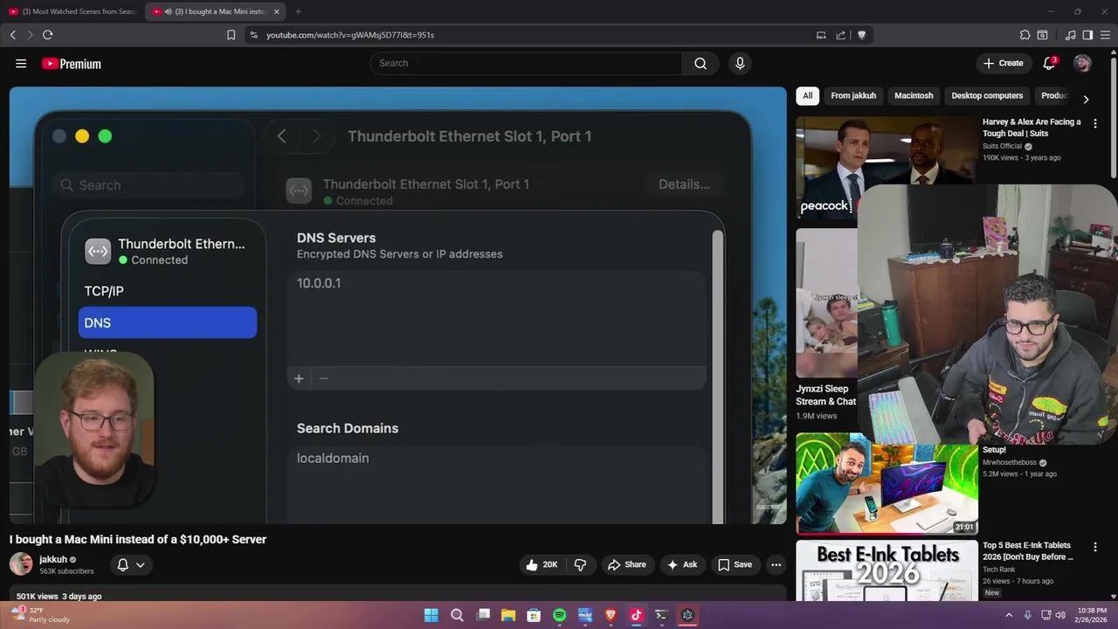Open browser extensions puzzle icon
The image size is (1118, 629).
pos(1025,35)
